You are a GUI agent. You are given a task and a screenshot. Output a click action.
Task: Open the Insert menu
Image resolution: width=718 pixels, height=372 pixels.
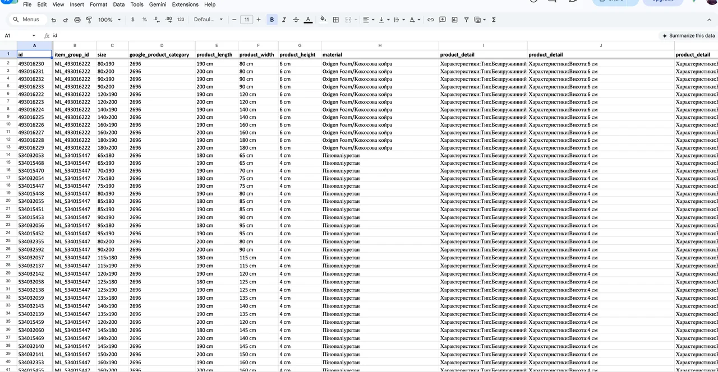[77, 4]
